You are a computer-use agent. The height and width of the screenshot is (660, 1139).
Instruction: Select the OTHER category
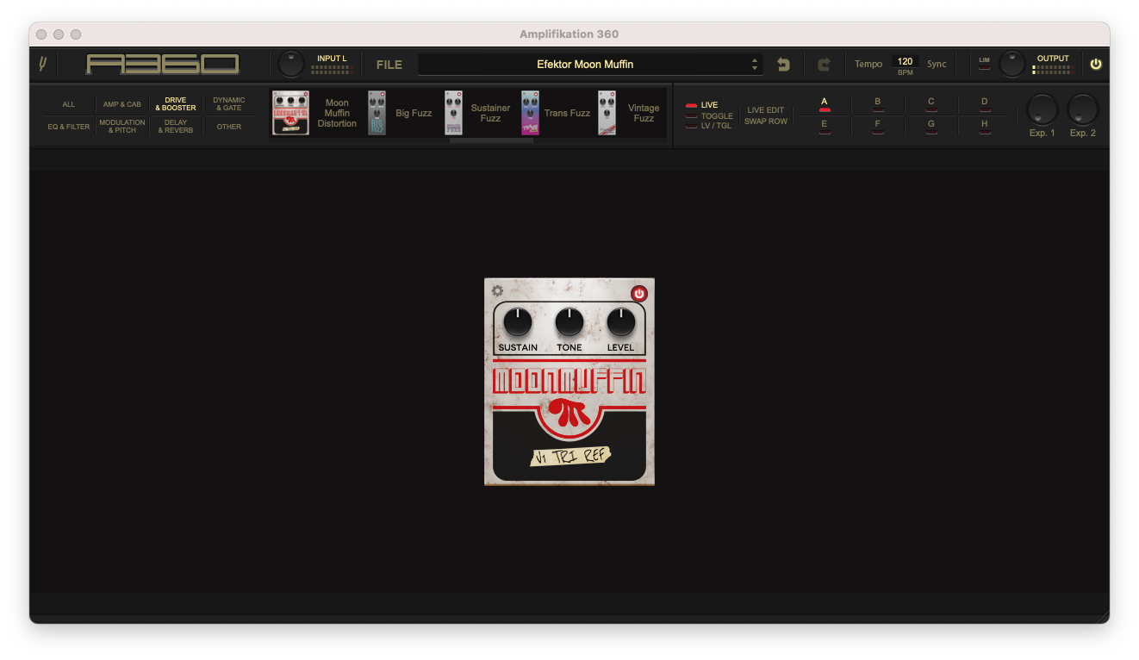[229, 127]
